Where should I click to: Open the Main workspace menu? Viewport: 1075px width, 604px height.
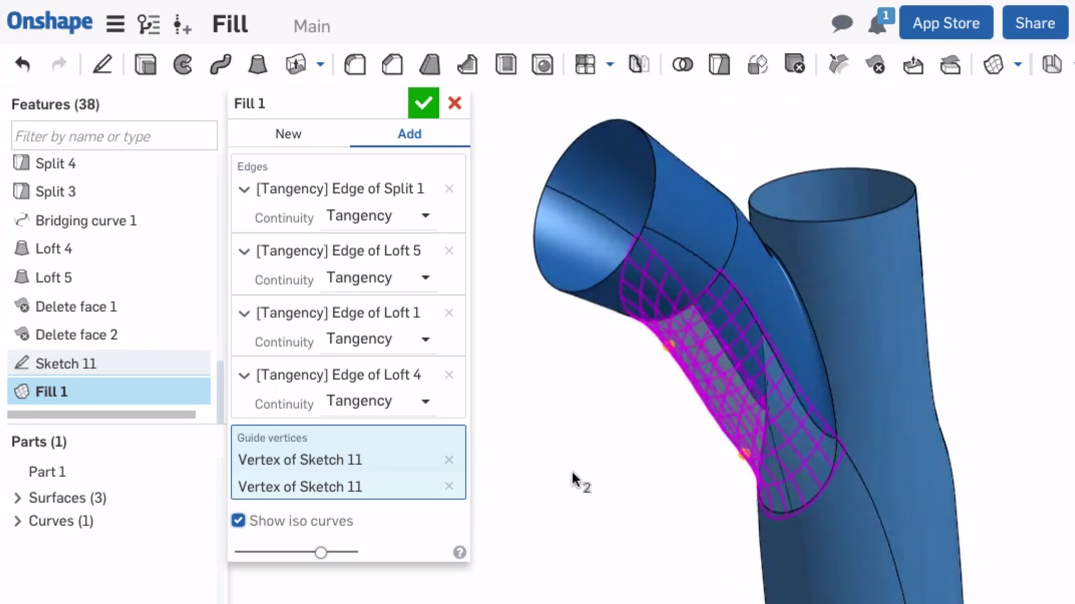tap(311, 26)
